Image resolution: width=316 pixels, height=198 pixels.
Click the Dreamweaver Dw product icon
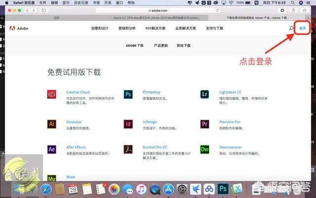click(204, 149)
